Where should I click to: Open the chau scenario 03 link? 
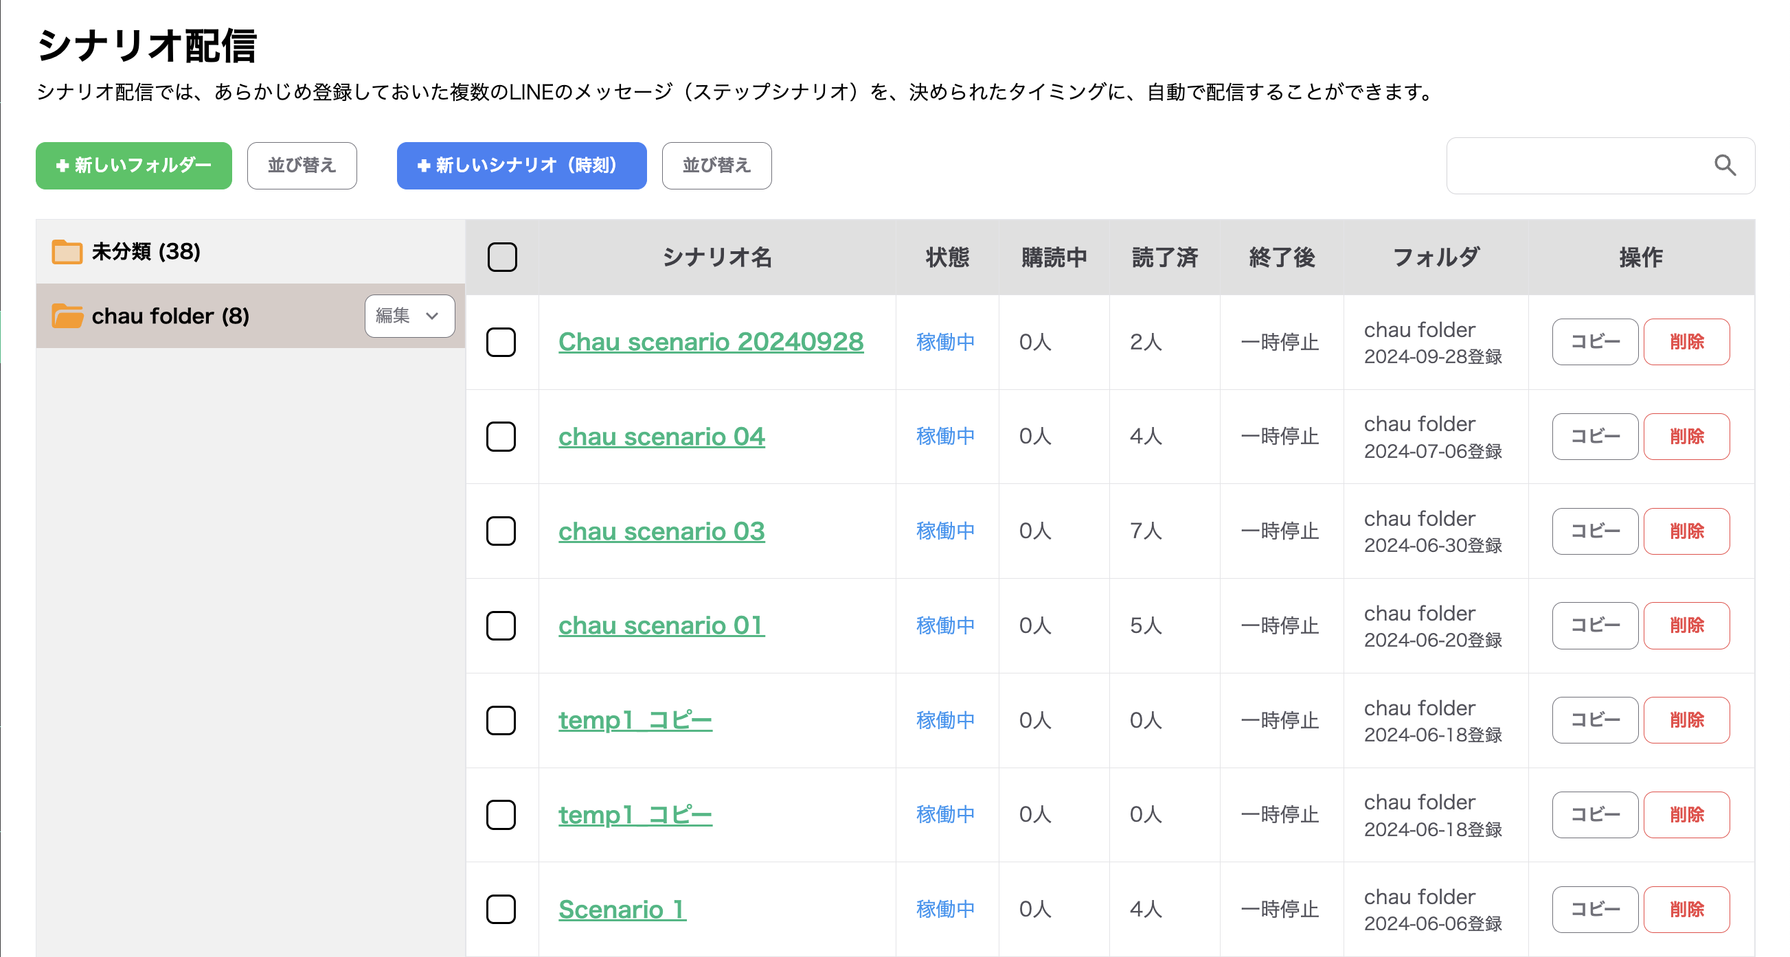pos(661,531)
